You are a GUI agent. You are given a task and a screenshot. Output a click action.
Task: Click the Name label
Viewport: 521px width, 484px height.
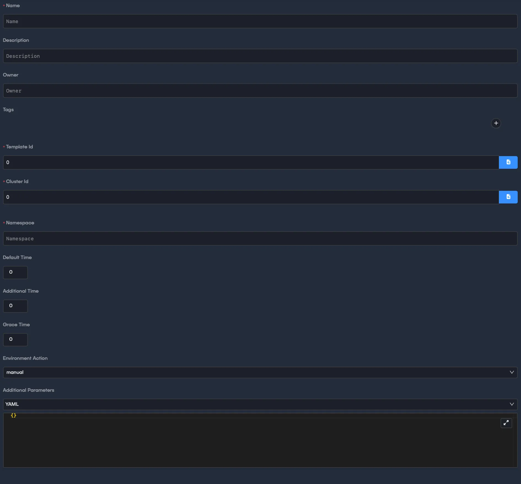point(13,6)
